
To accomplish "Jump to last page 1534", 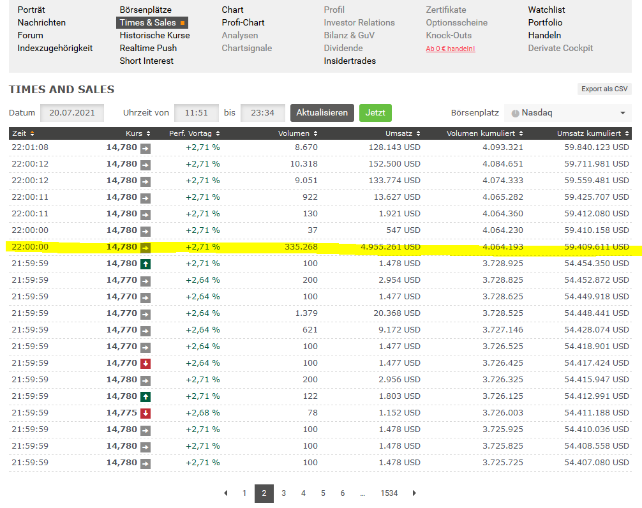I will tap(389, 493).
